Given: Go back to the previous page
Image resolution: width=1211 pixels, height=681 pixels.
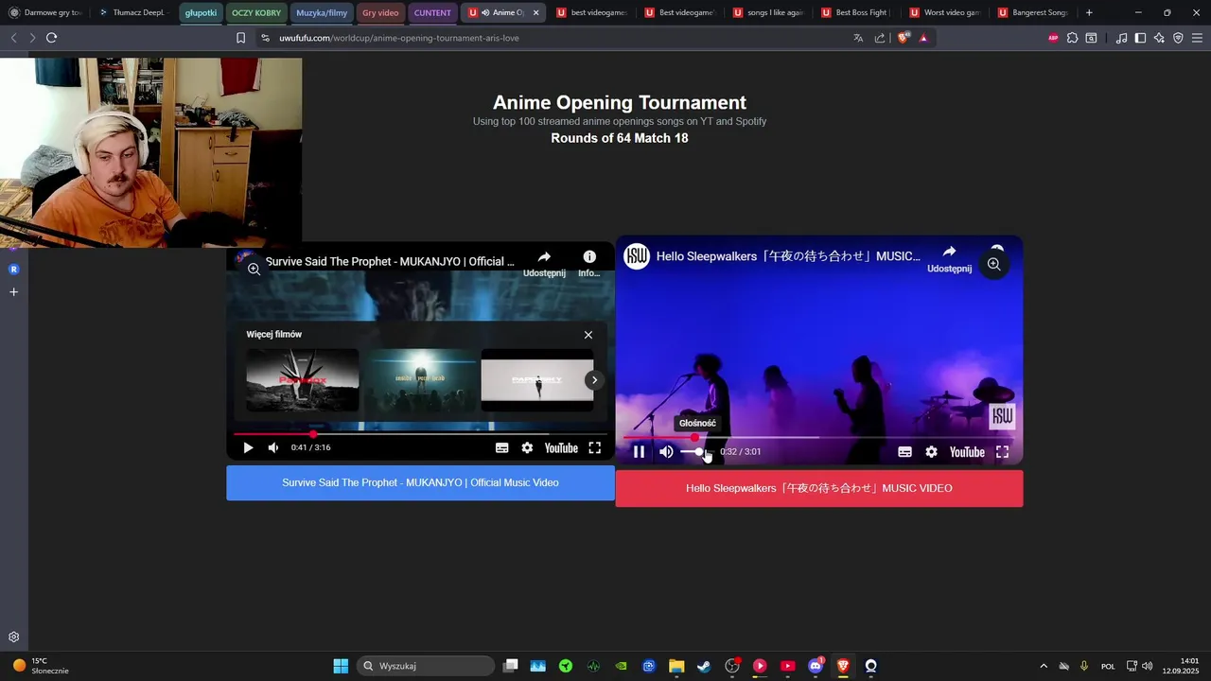Looking at the screenshot, I should pyautogui.click(x=13, y=38).
